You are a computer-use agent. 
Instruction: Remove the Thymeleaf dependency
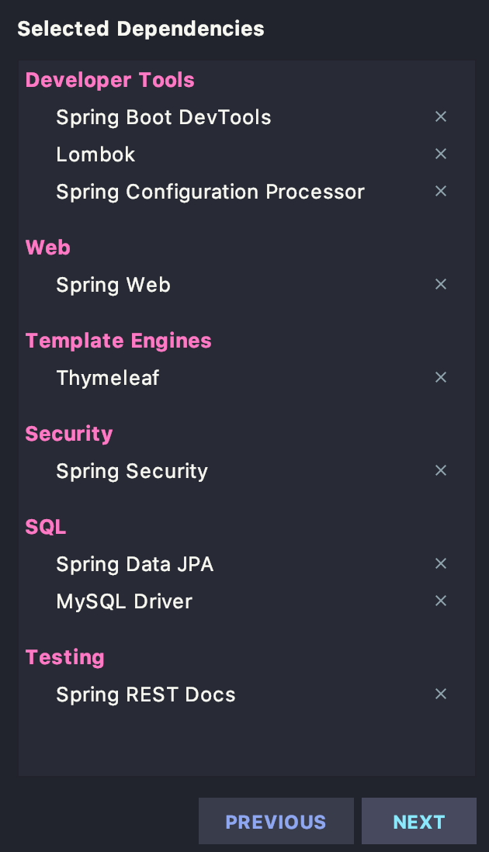(x=441, y=377)
